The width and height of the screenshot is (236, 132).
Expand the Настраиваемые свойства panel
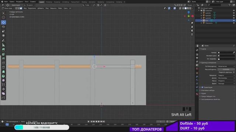tap(211, 99)
